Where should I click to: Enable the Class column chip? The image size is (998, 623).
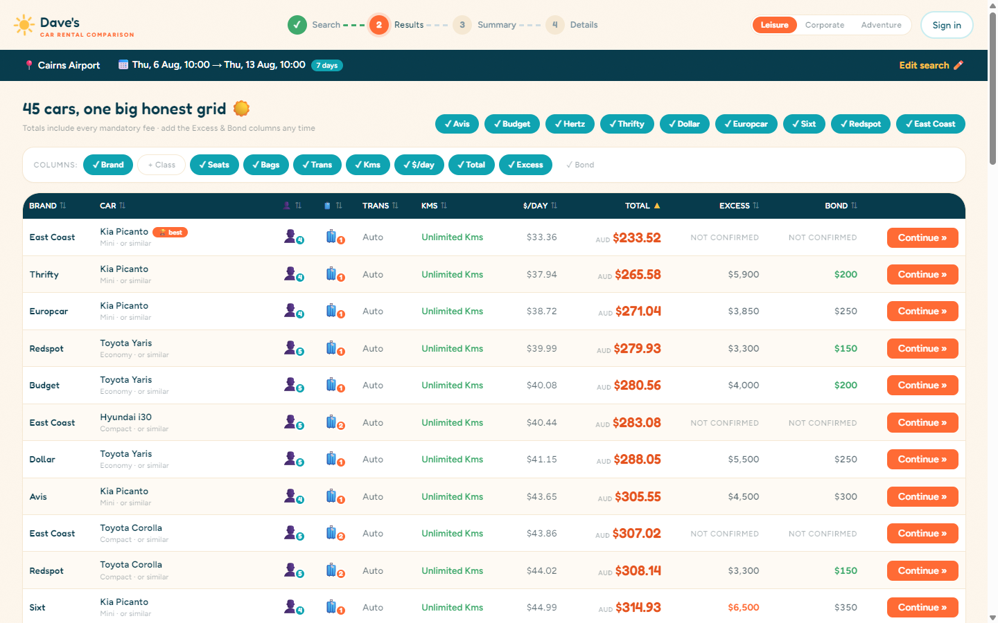tap(161, 165)
